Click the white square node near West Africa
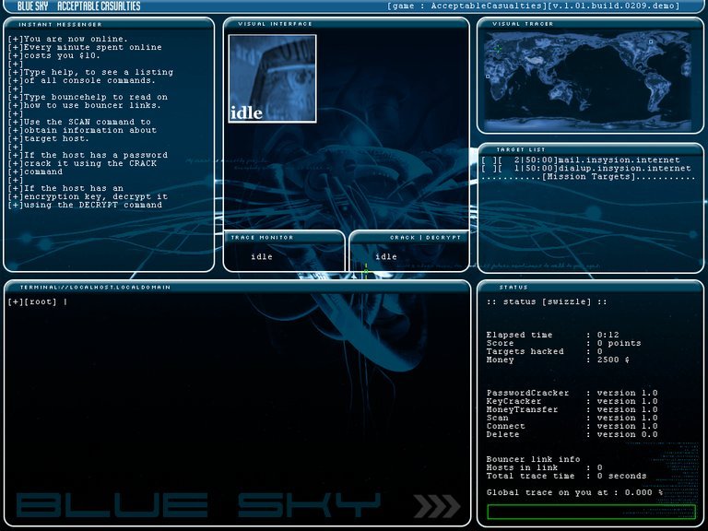 [x=488, y=77]
